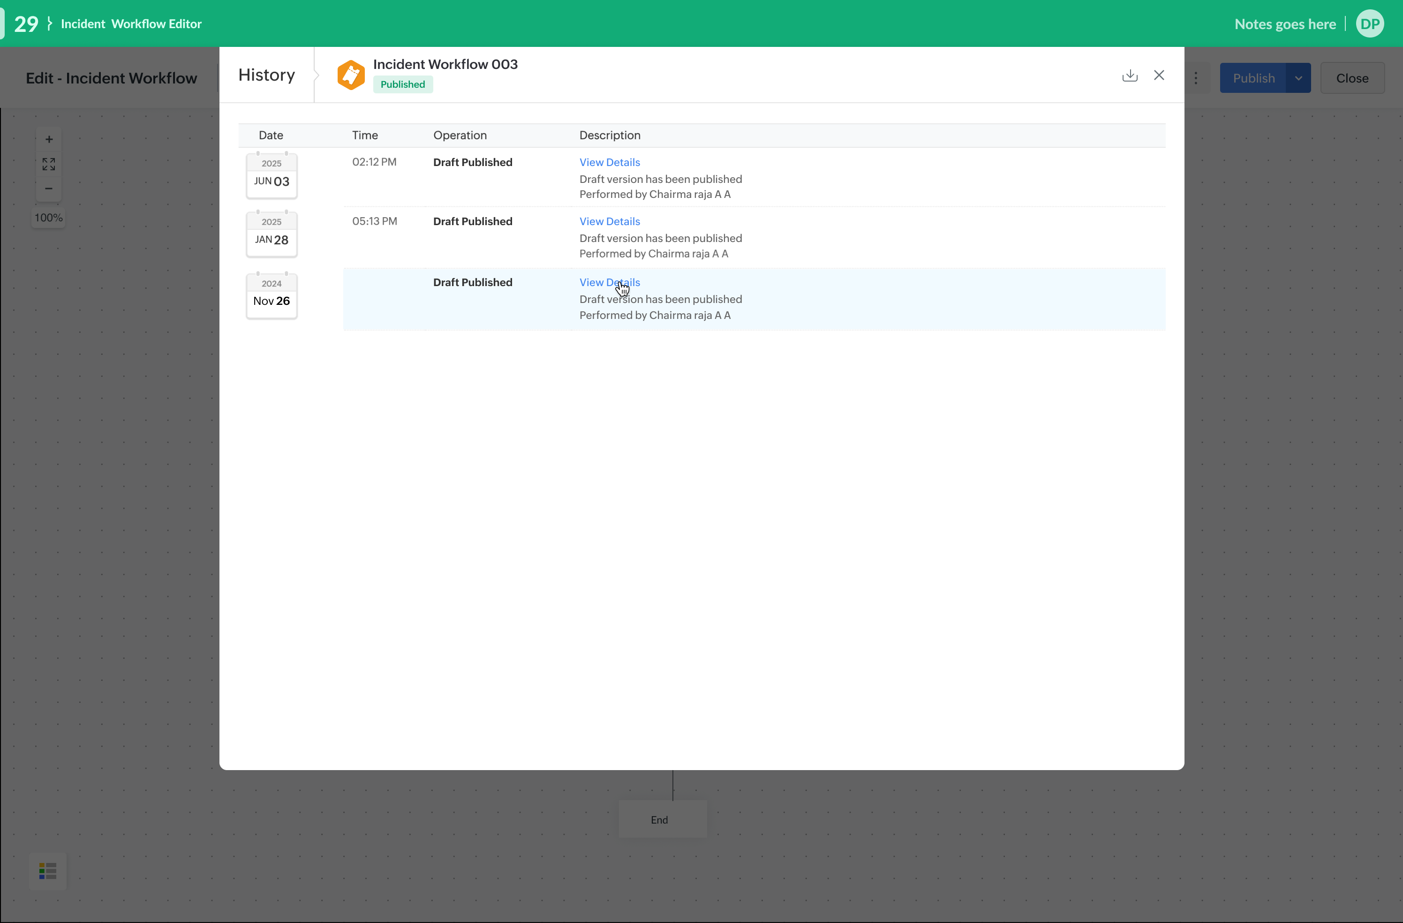The image size is (1403, 923).
Task: Select the Nov 26 2024 calendar tile
Action: (x=271, y=295)
